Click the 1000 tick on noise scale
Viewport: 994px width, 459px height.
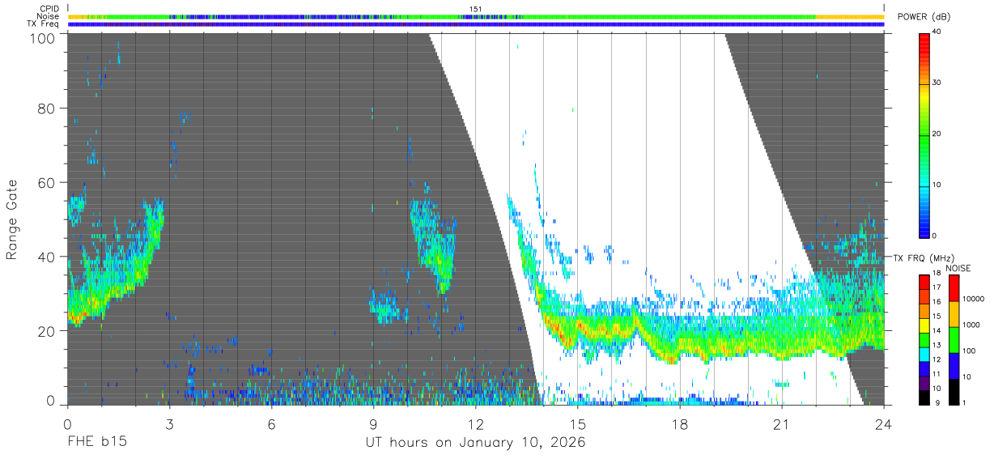[971, 325]
